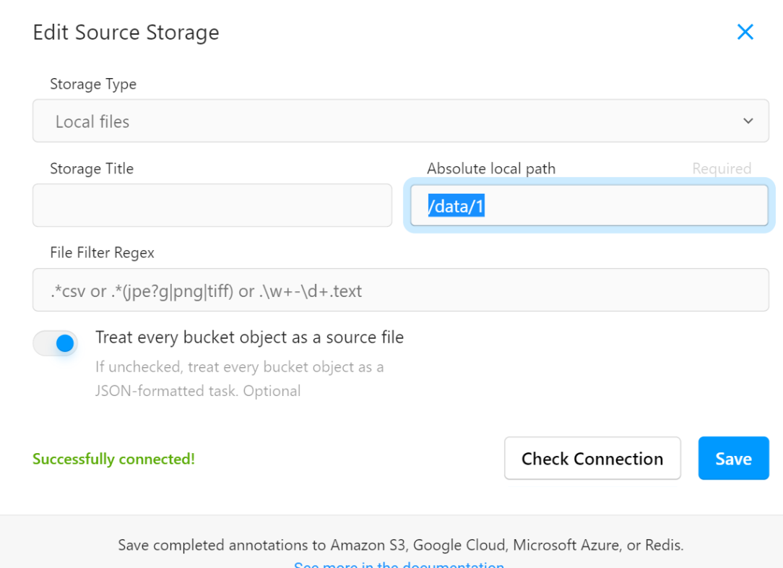The width and height of the screenshot is (783, 568).
Task: Click the blue Save button
Action: (733, 458)
